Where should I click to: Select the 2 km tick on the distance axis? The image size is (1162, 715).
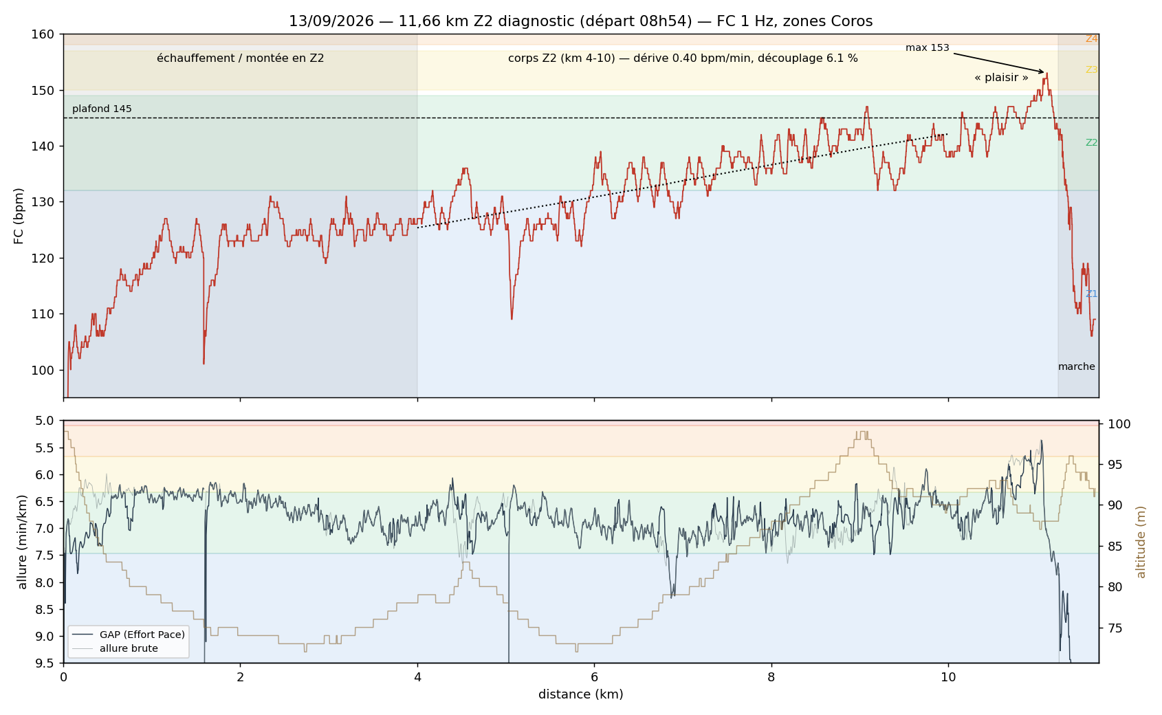tap(241, 678)
